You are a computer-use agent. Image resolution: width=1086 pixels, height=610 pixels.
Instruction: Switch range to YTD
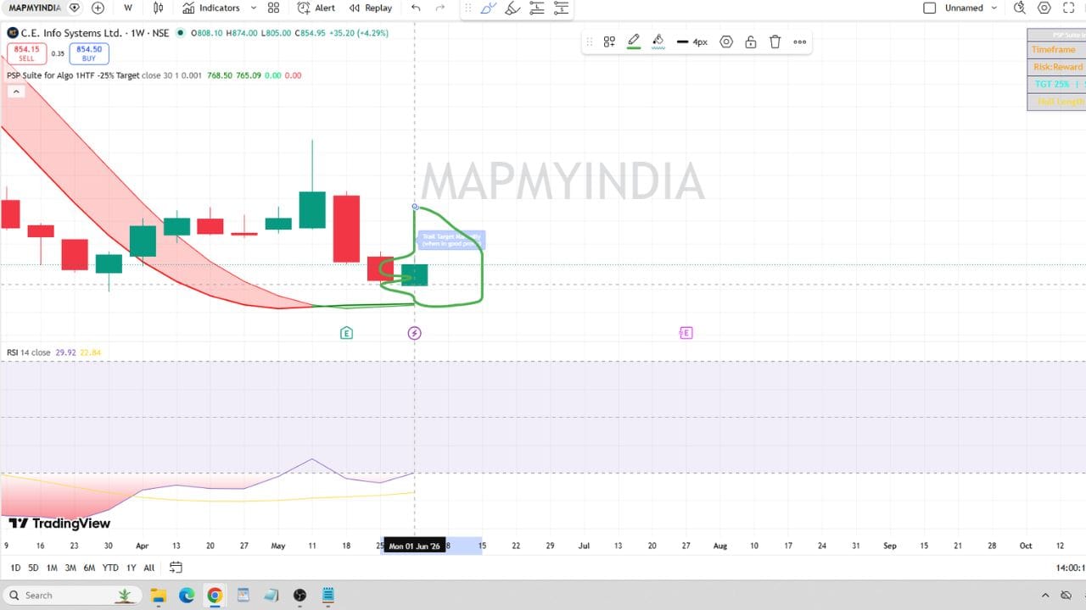110,568
